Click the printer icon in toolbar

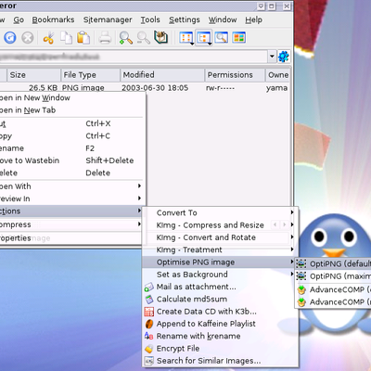(x=105, y=38)
